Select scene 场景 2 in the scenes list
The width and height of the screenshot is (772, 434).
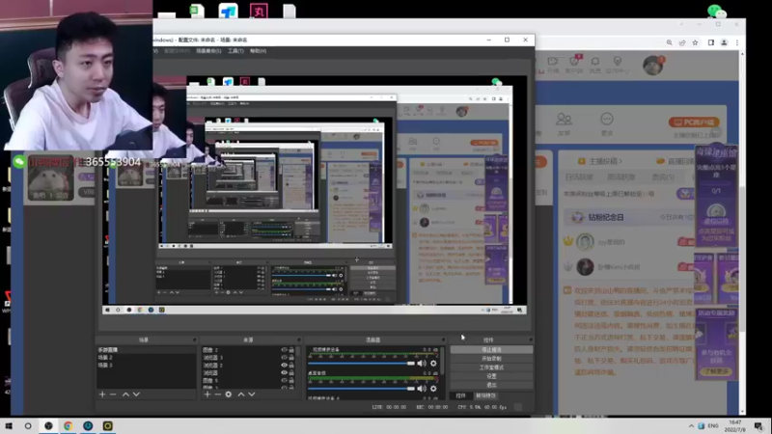point(147,357)
